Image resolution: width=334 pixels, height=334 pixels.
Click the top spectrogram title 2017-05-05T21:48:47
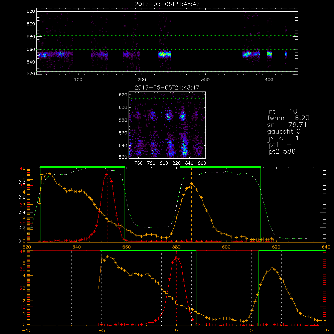[167, 4]
